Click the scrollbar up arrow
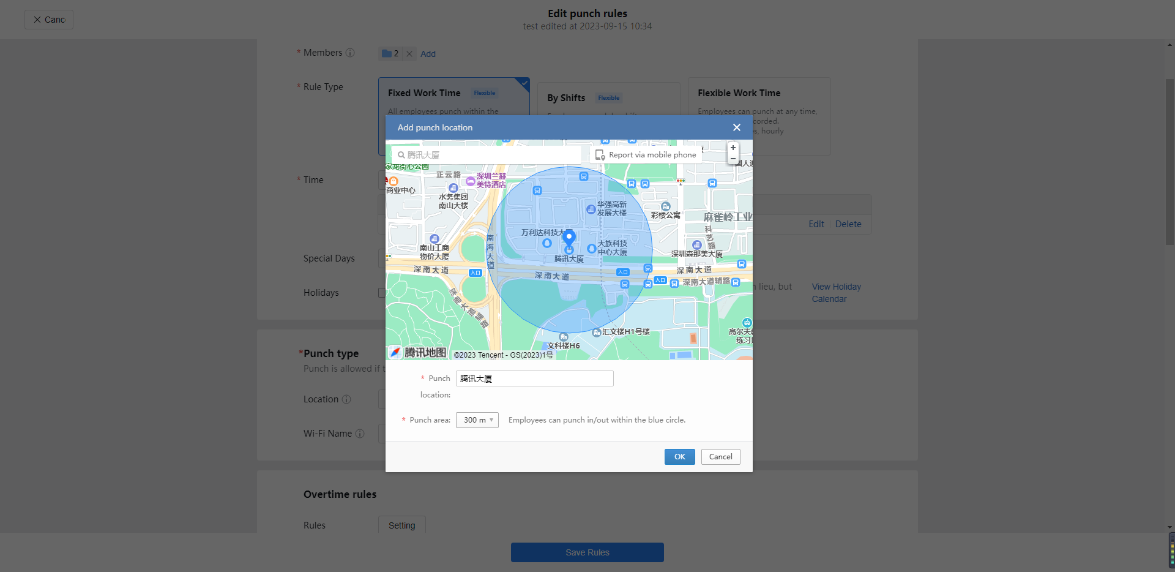Image resolution: width=1175 pixels, height=572 pixels. 1169,45
